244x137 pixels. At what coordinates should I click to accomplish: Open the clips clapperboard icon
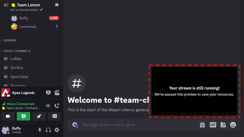[57, 93]
